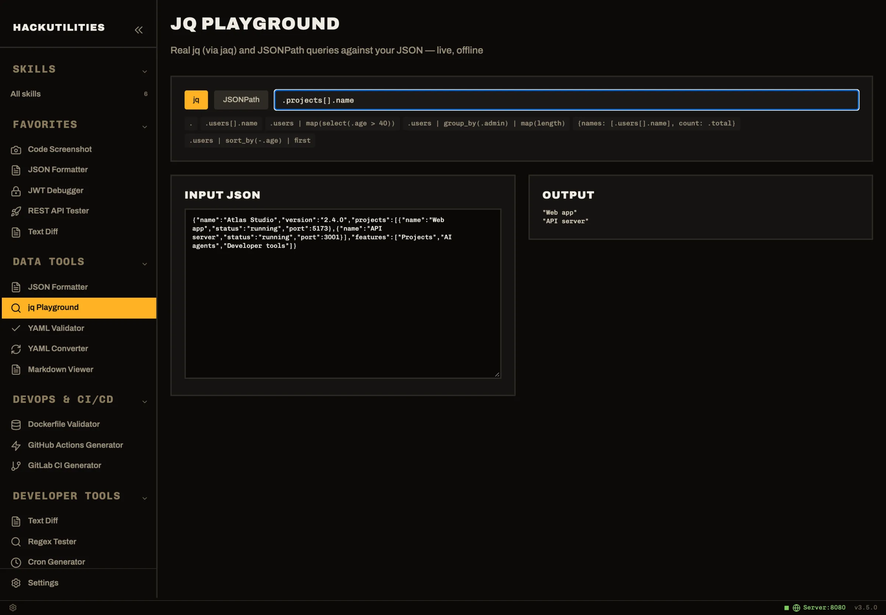Viewport: 886px width, 615px height.
Task: Click the file icon beside Favorites Text Diff
Action: click(16, 232)
